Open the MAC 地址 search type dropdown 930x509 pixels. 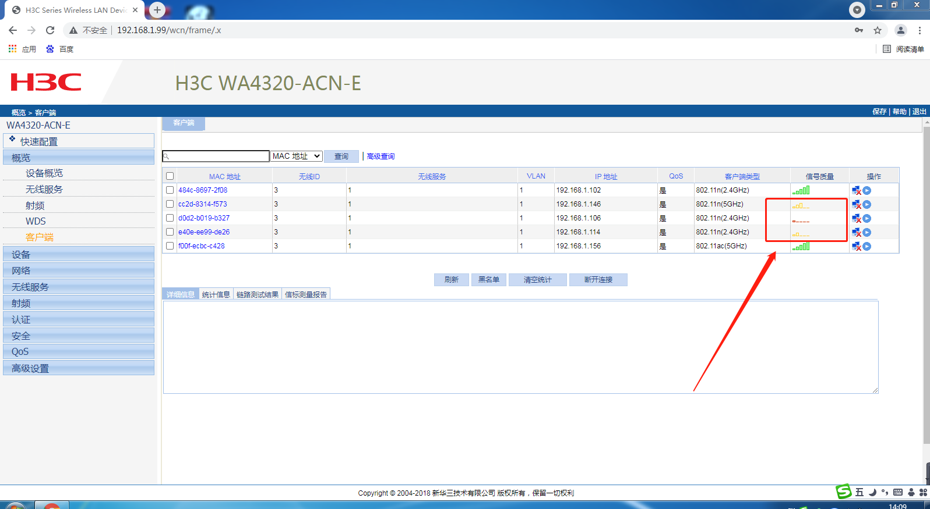(x=297, y=156)
